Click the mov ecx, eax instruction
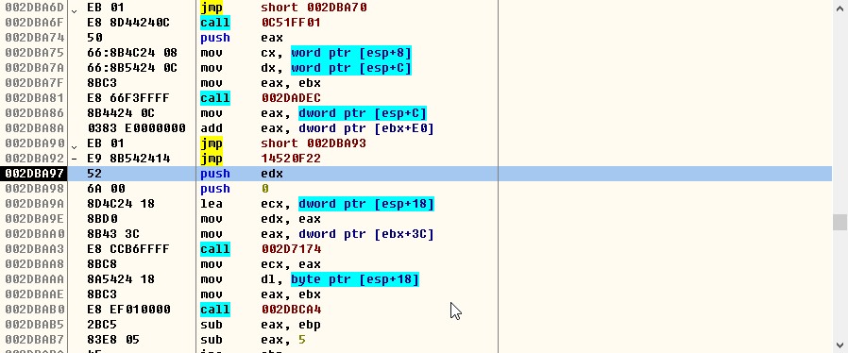848x353 pixels. click(260, 264)
